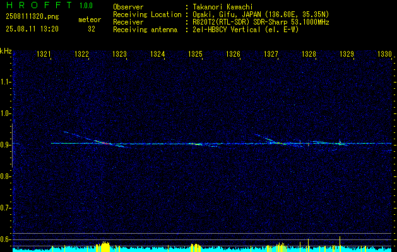Click time marker 1328

coord(309,54)
